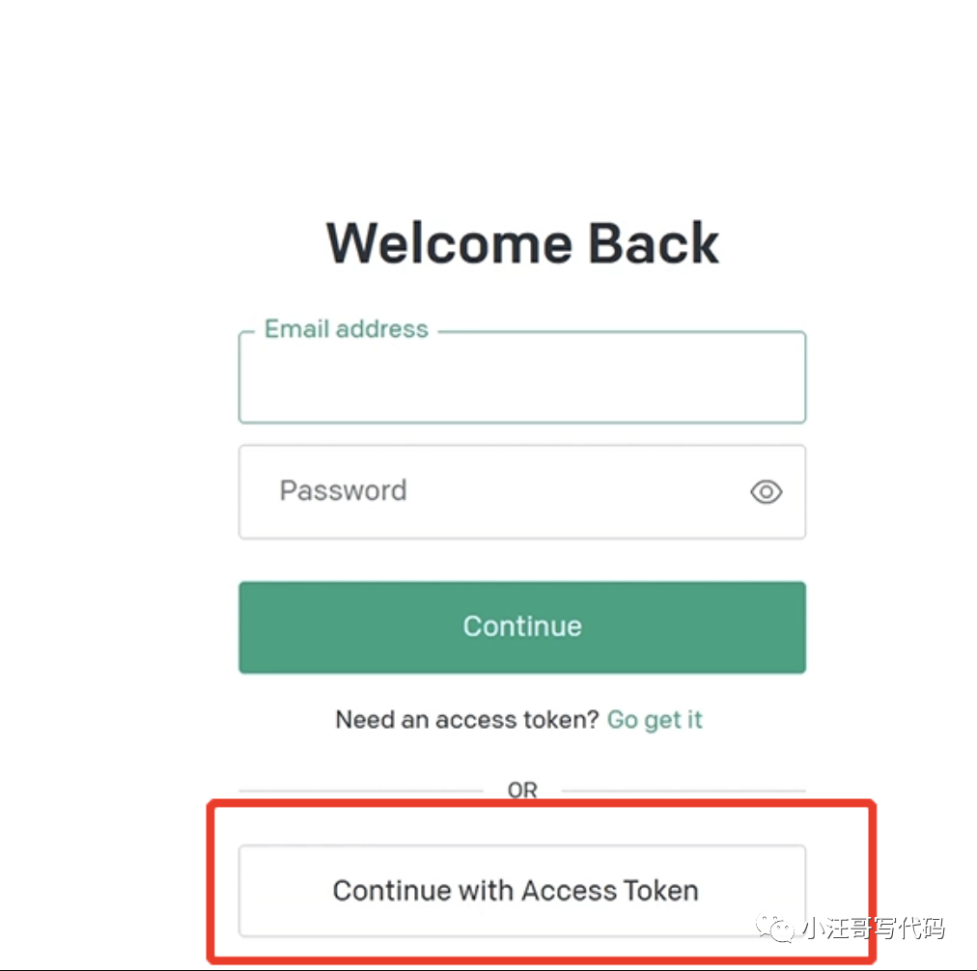
Task: Click the 小汪哥写代码 watermark text
Action: (x=871, y=929)
